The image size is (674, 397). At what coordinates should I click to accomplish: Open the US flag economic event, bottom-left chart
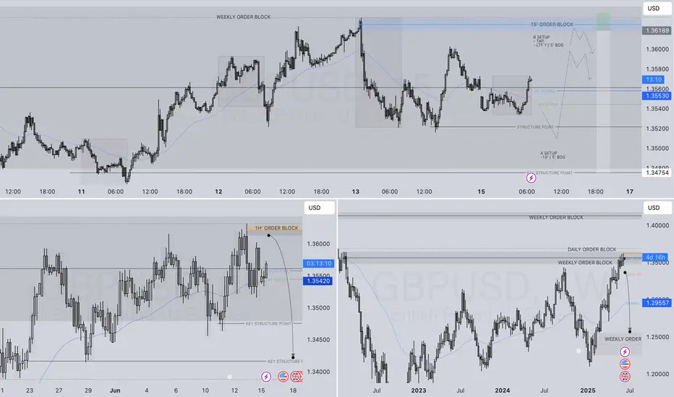(283, 377)
